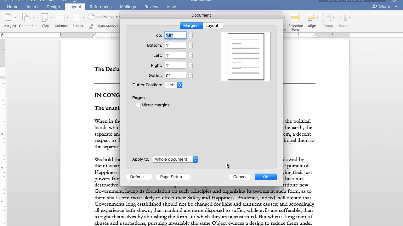The height and width of the screenshot is (226, 403).
Task: Click the Right margin stepper
Action: click(x=190, y=66)
